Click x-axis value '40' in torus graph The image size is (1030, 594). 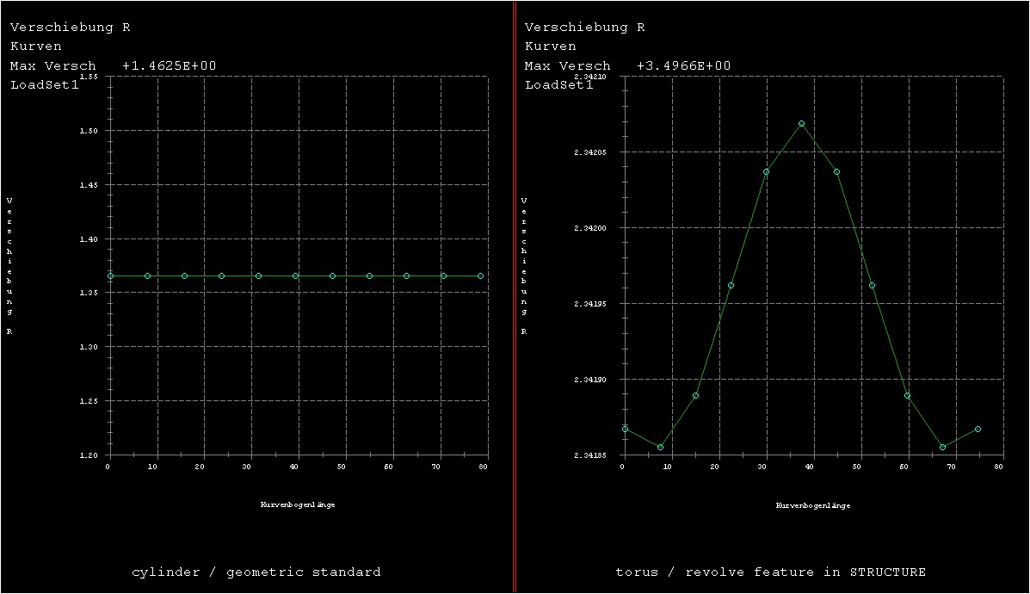click(x=809, y=467)
